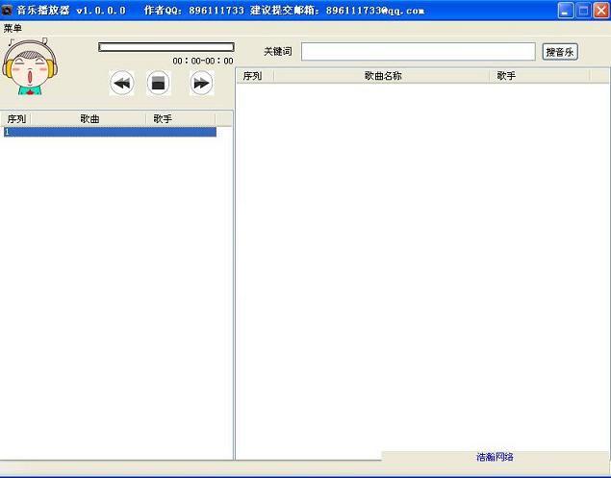611x478 pixels.
Task: Sort playlist by 序列 column header
Action: pyautogui.click(x=16, y=119)
